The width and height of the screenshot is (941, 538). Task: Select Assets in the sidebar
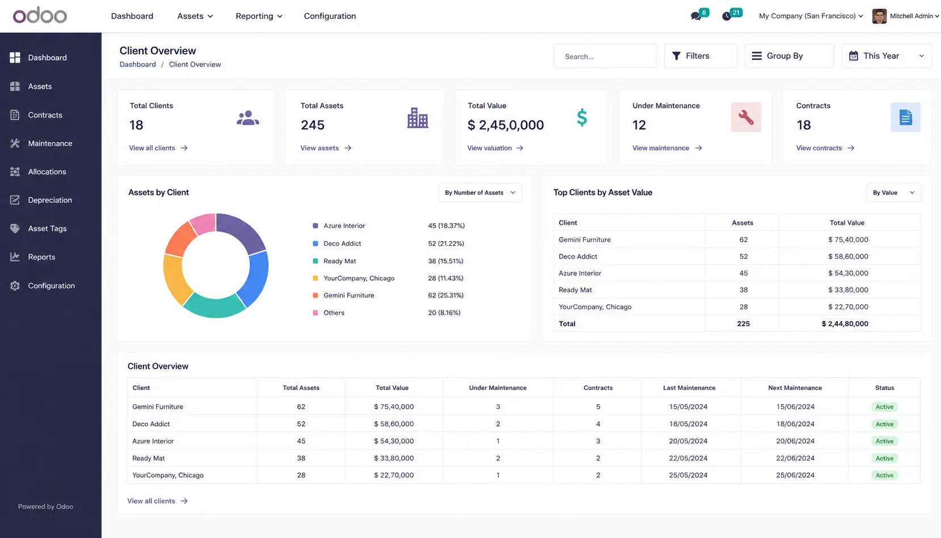(x=40, y=86)
